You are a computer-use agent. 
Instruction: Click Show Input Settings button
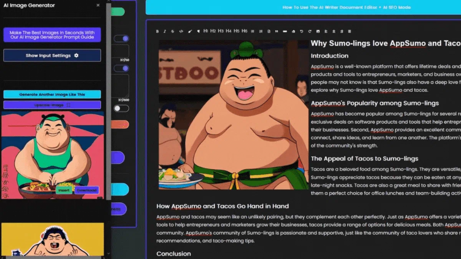click(x=52, y=55)
